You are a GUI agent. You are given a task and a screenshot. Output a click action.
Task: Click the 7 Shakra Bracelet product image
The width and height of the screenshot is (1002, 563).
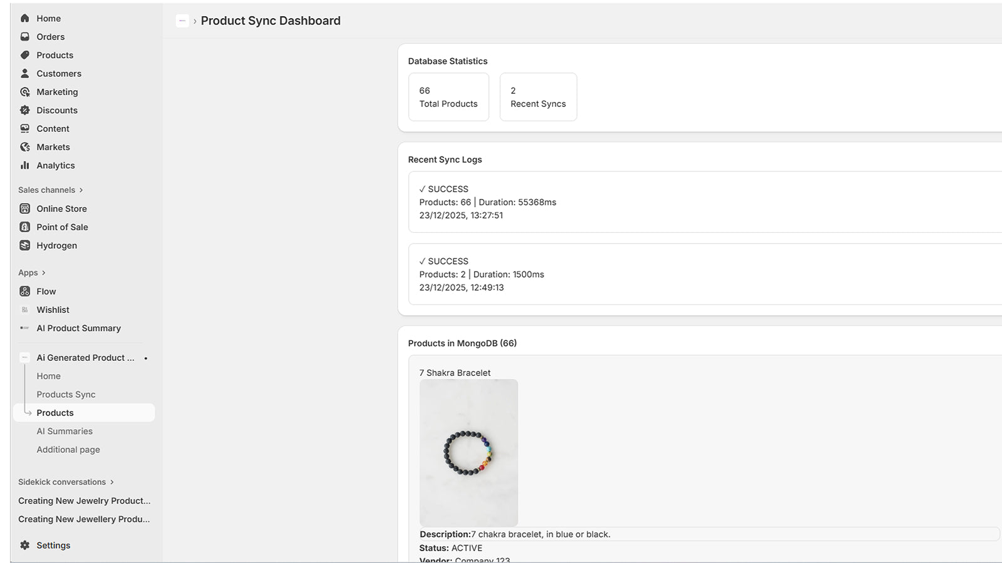pyautogui.click(x=468, y=452)
